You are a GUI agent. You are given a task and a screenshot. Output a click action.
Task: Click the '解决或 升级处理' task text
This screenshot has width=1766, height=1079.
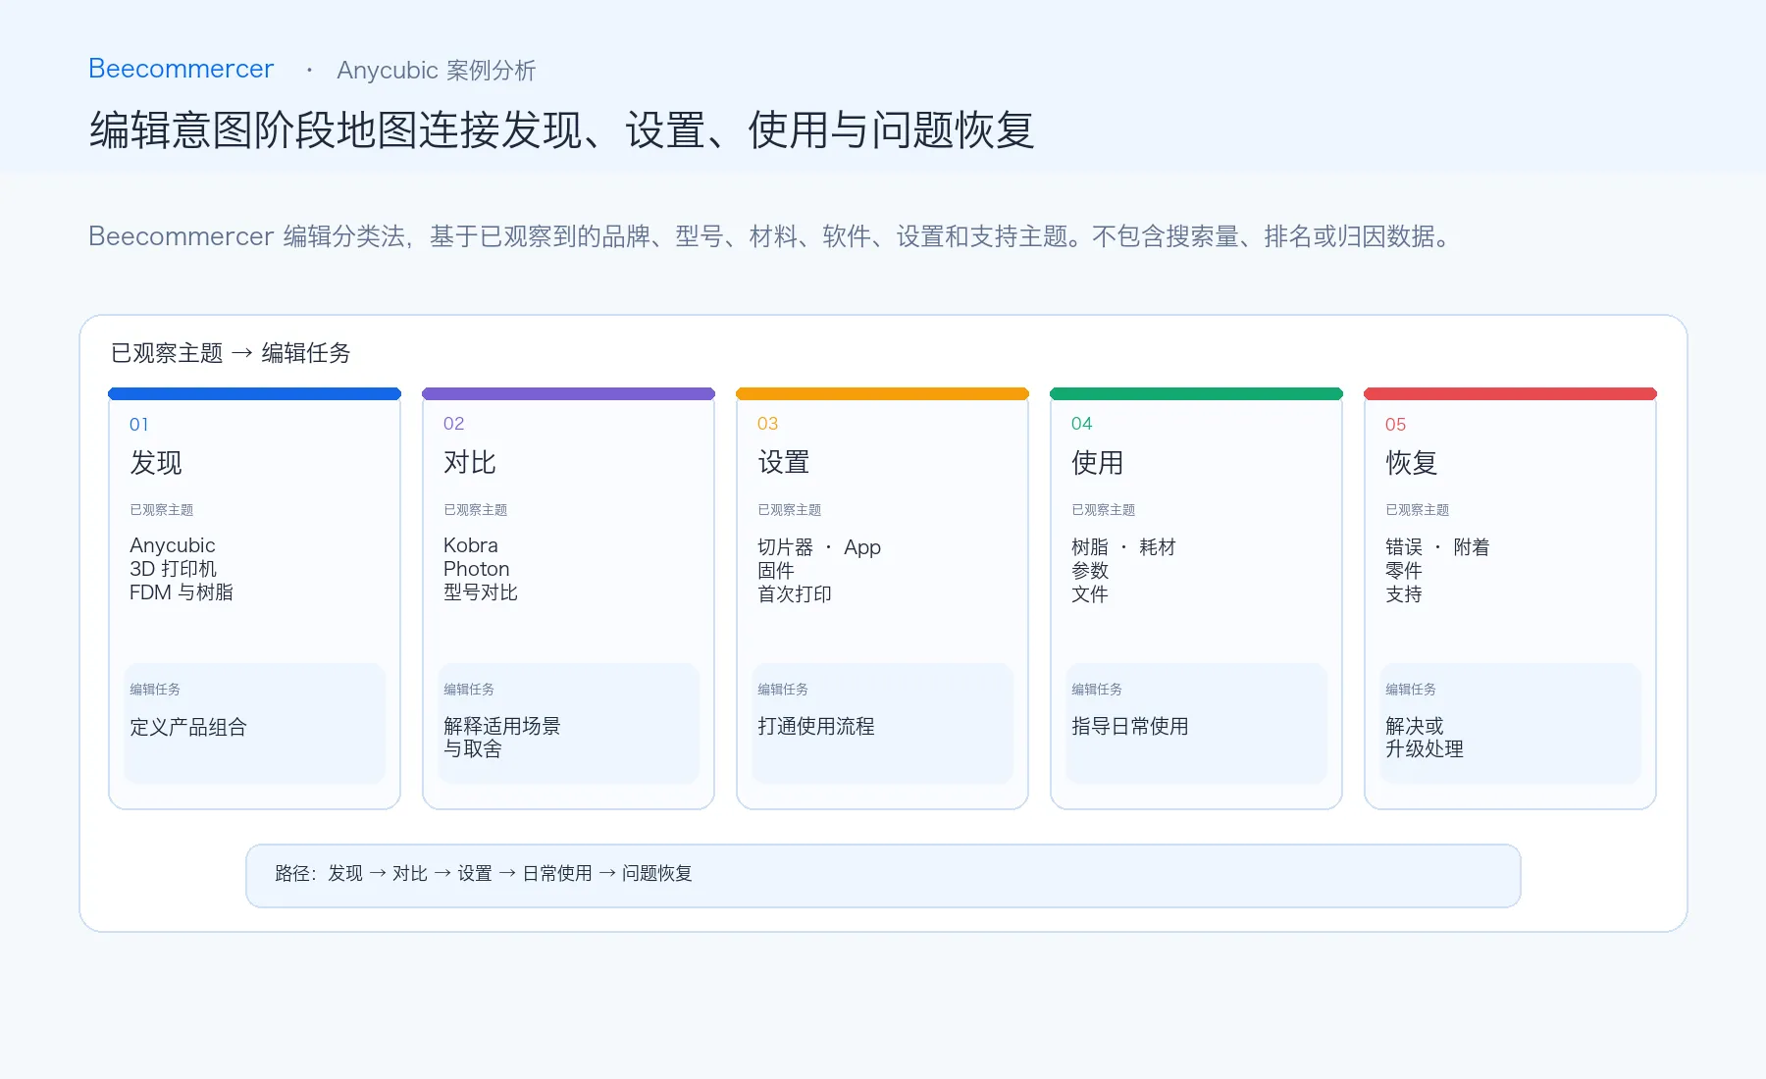click(1425, 738)
